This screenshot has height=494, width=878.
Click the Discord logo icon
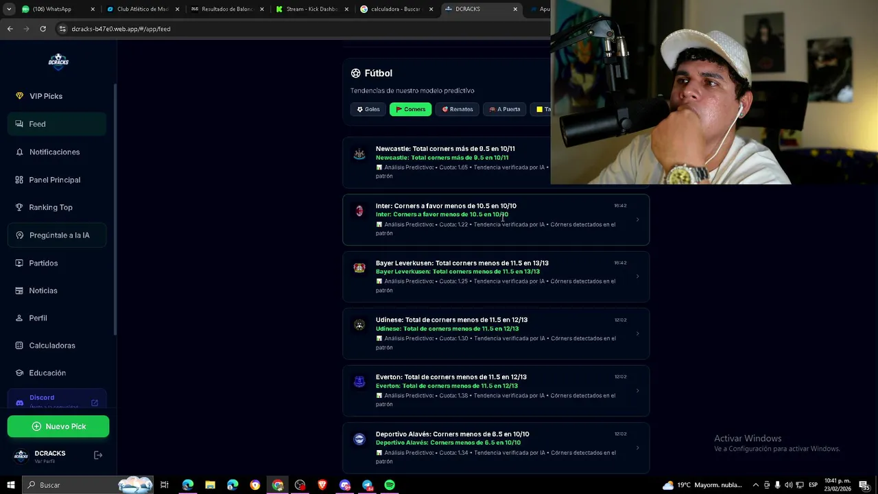click(x=19, y=403)
